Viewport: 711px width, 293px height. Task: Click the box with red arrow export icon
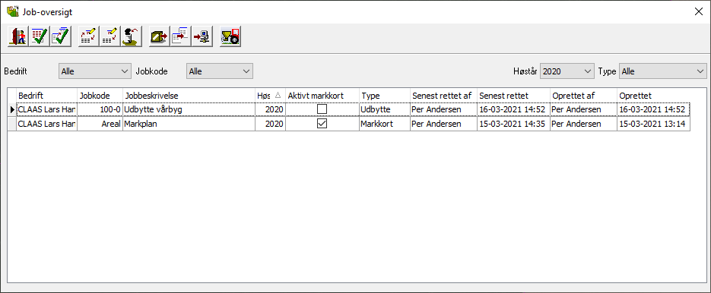[160, 36]
